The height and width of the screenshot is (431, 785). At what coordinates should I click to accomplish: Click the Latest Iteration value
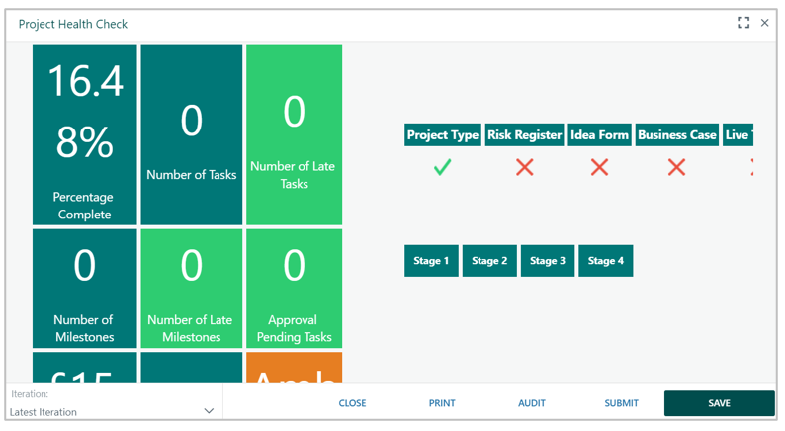44,412
